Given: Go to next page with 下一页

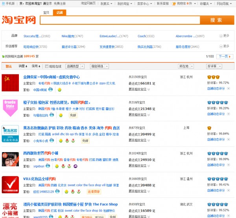Looking at the screenshot, I should point(225,56).
